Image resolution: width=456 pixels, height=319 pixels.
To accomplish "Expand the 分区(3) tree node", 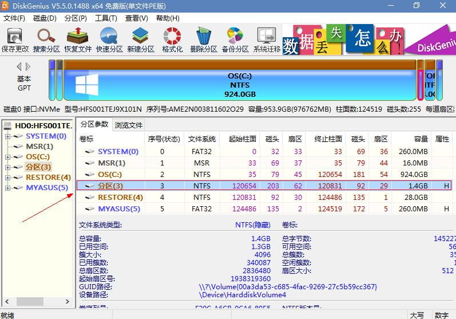I will (x=8, y=167).
